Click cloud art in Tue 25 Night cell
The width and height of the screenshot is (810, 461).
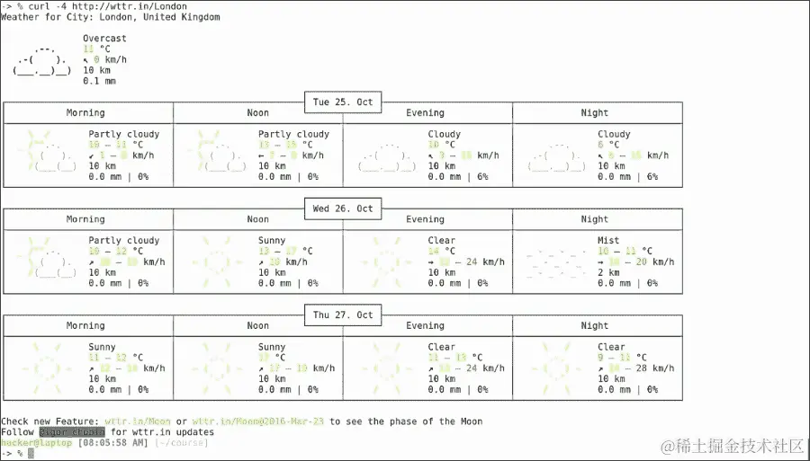point(557,156)
